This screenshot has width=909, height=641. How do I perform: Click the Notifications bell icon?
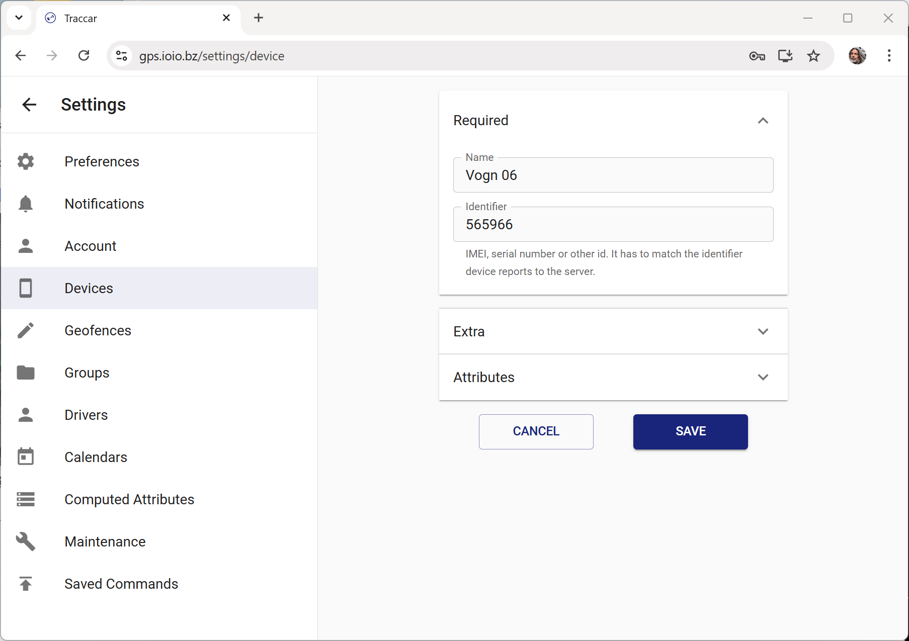pos(26,204)
